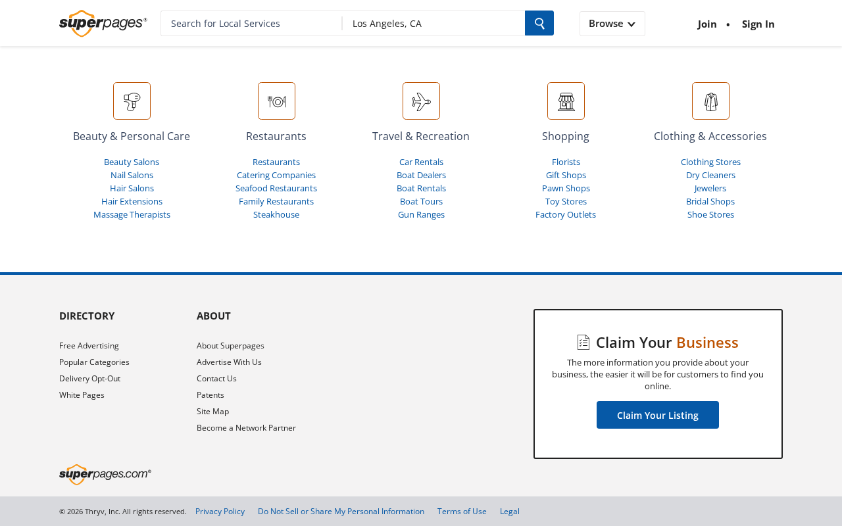This screenshot has height=526, width=842.
Task: Click the magnifying glass search button
Action: [539, 23]
